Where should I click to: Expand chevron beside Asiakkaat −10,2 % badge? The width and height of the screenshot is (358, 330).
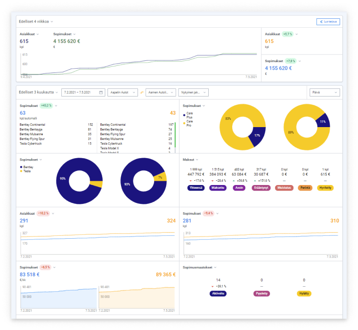coord(53,214)
